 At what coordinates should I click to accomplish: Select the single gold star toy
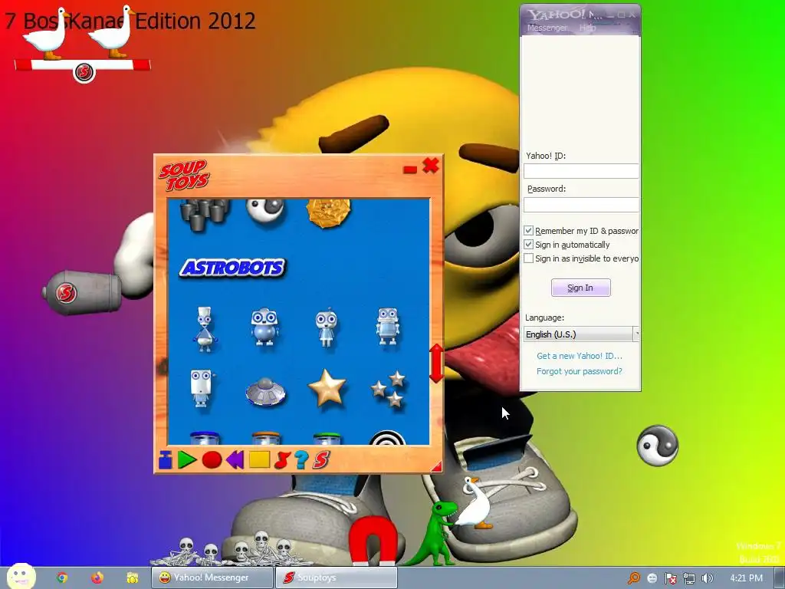pos(327,387)
